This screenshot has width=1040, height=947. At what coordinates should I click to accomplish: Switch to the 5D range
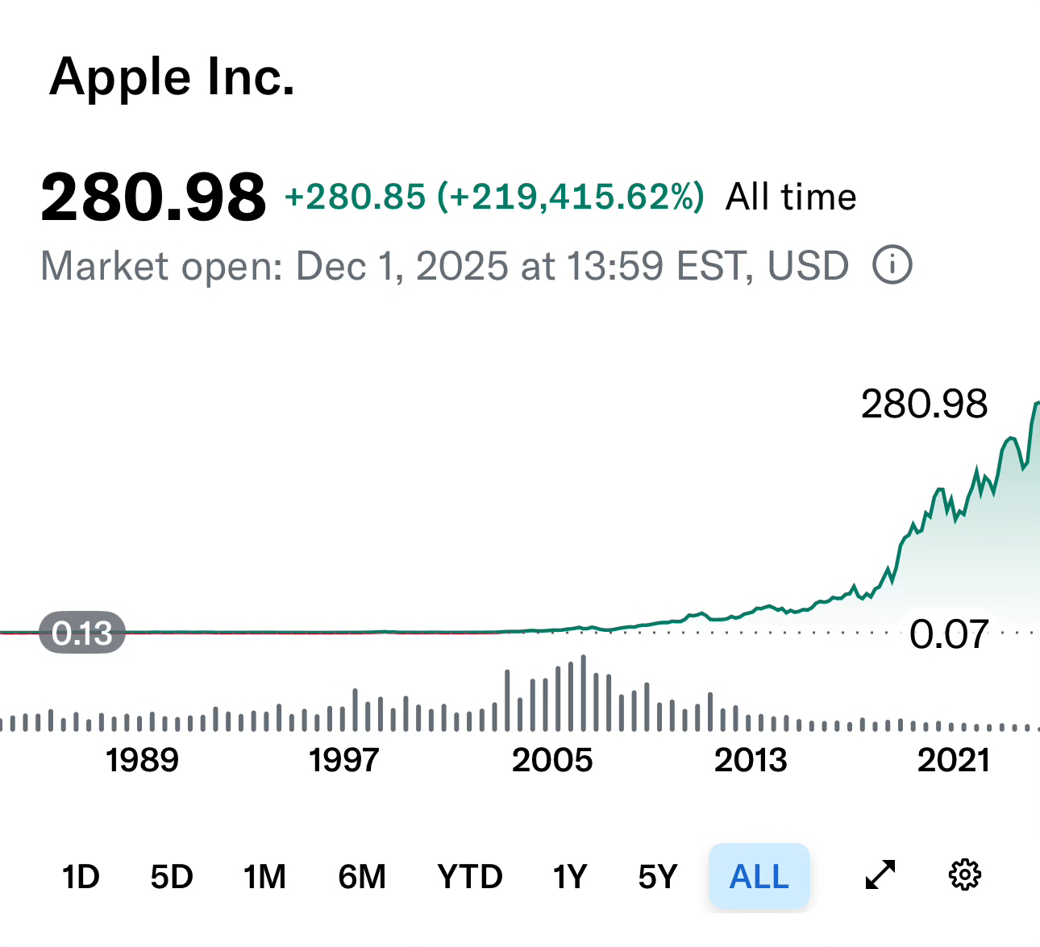[172, 877]
